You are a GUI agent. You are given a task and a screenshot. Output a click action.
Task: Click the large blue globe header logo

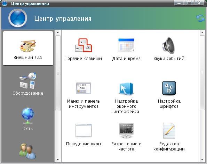(x=18, y=18)
